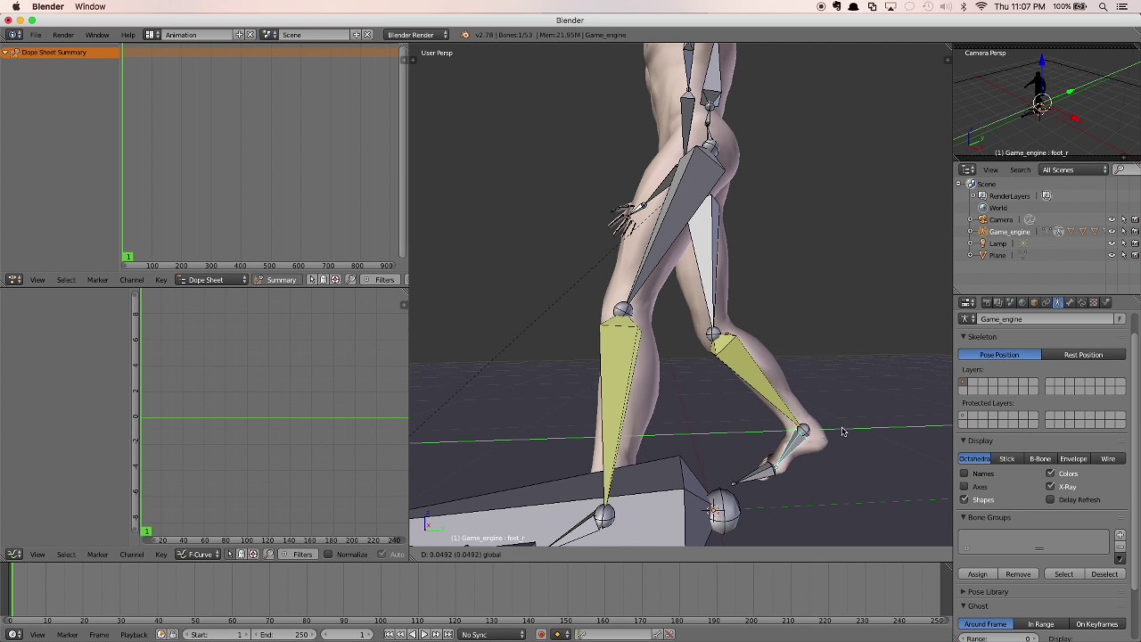Enable the Names display checkbox
1141x642 pixels.
965,473
